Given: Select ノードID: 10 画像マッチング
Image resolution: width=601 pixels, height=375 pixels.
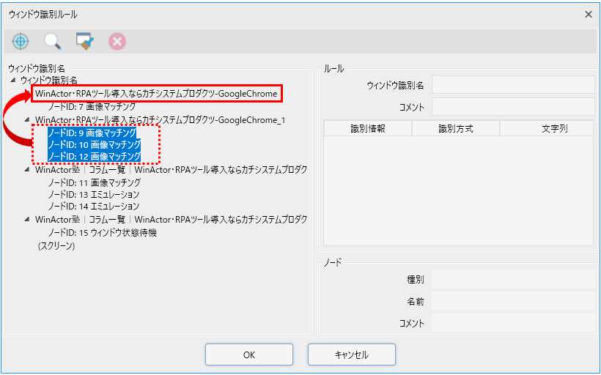Looking at the screenshot, I should point(94,145).
